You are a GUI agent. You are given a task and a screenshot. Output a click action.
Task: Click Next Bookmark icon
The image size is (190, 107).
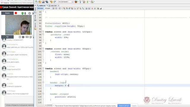coord(80,8)
